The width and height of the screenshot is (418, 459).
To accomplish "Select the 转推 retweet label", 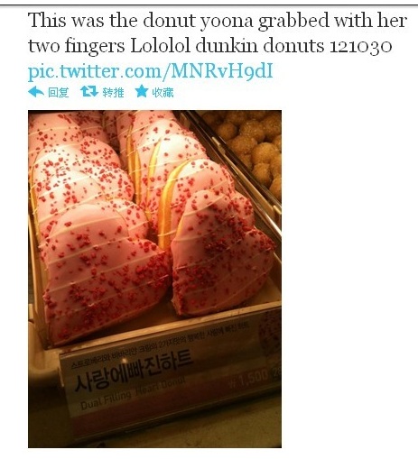I will (x=113, y=92).
